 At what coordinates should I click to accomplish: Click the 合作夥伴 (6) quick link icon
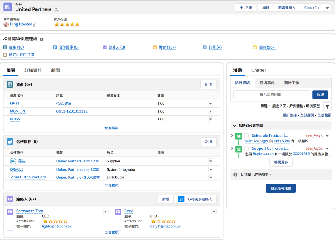coord(55,47)
